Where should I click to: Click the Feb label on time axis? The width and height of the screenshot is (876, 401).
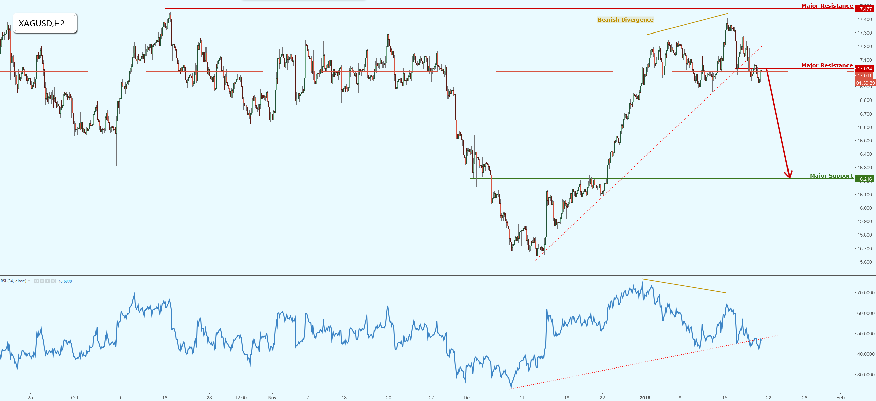(x=840, y=397)
